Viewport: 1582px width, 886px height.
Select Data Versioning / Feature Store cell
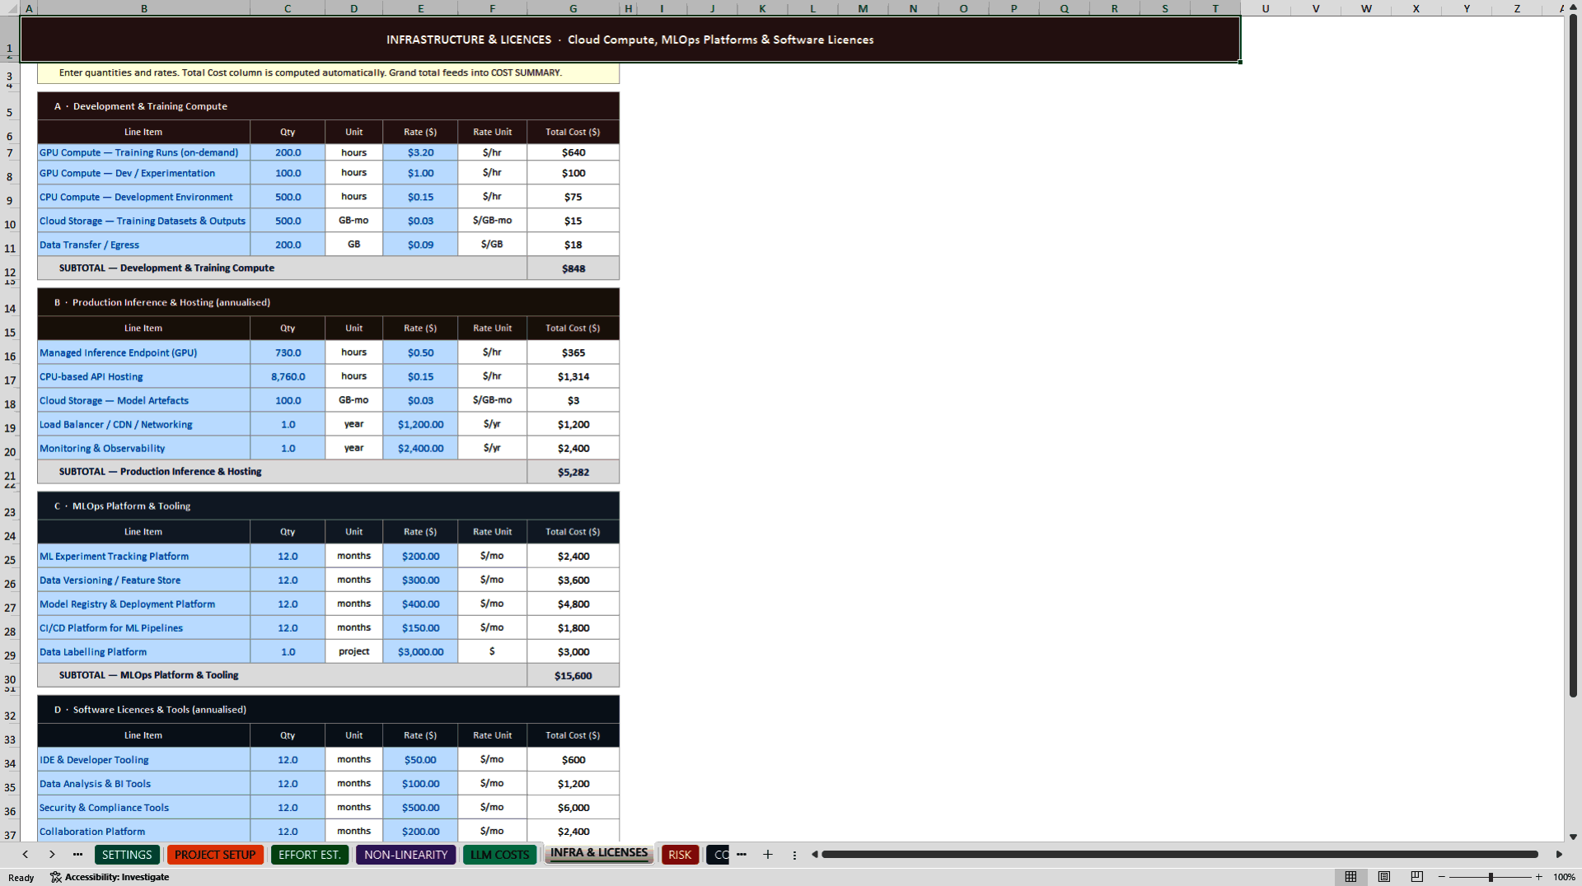pyautogui.click(x=143, y=580)
